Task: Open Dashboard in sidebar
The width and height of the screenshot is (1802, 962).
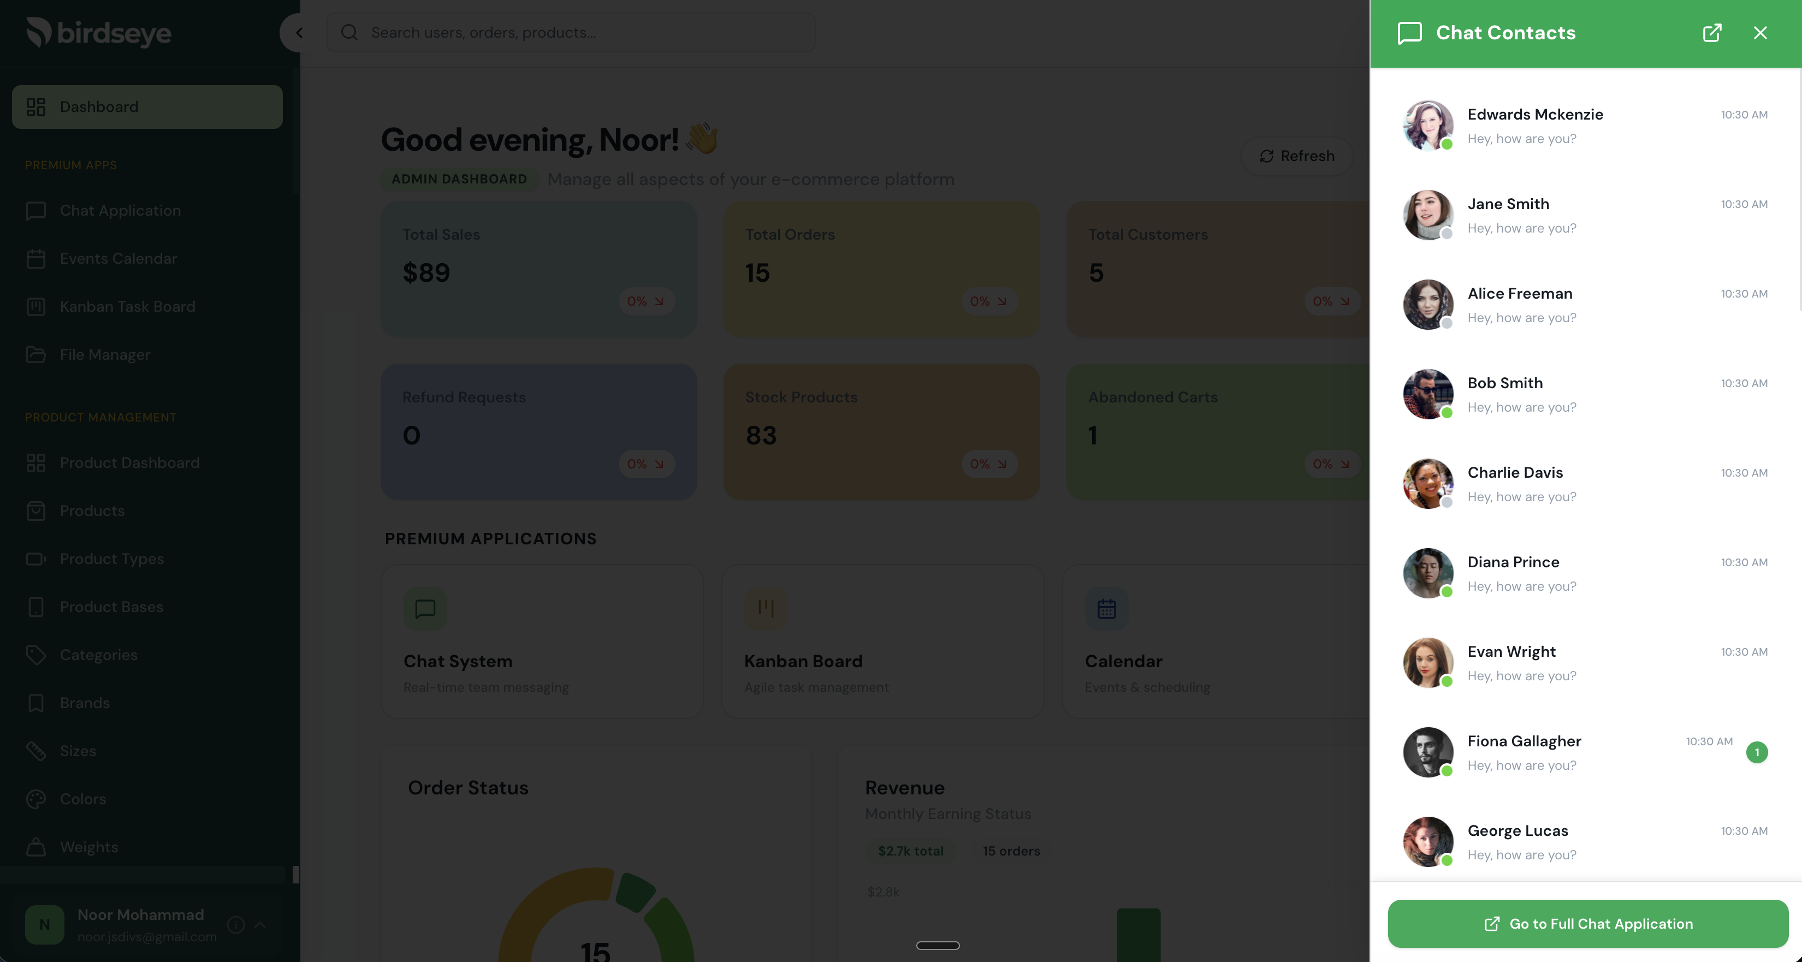Action: (147, 107)
